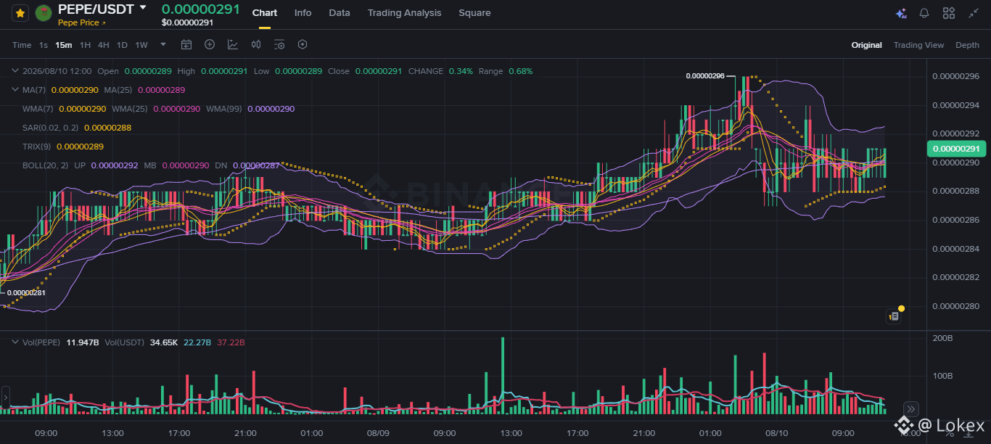This screenshot has height=444, width=991.
Task: Click the MA(7) indicator label
Action: [x=34, y=90]
